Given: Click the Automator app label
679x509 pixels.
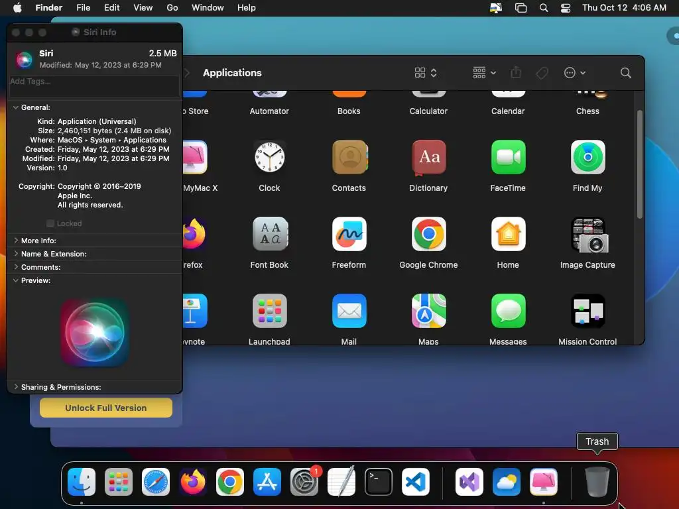Looking at the screenshot, I should coord(269,111).
